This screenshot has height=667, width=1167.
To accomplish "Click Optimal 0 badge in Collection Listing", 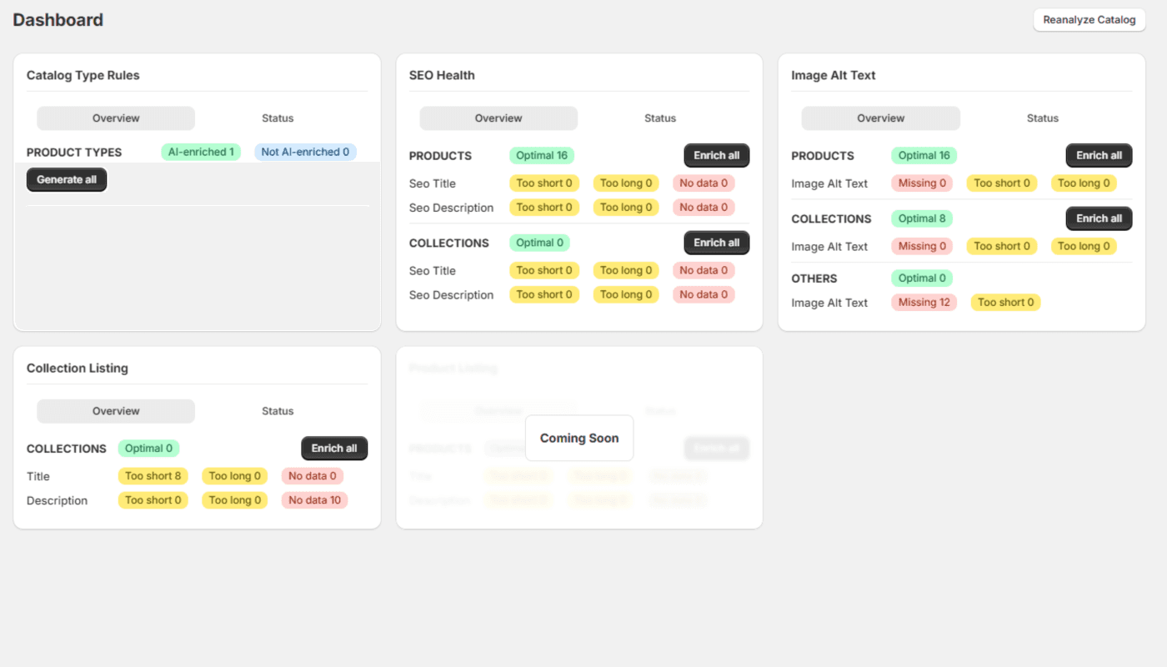I will point(149,449).
